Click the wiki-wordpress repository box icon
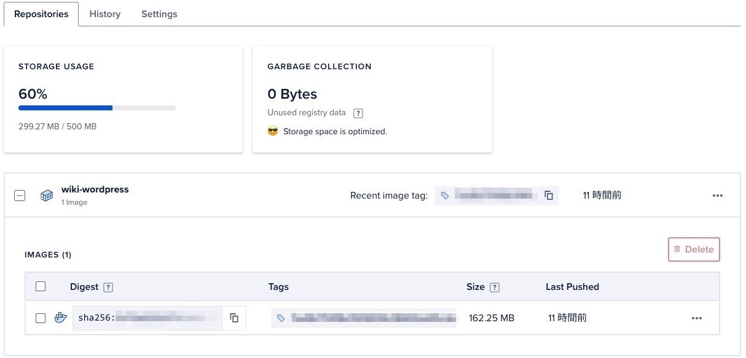746x358 pixels. 47,196
